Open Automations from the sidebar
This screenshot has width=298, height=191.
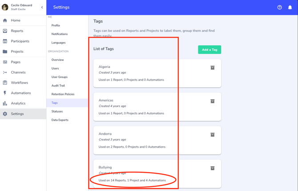coord(20,93)
